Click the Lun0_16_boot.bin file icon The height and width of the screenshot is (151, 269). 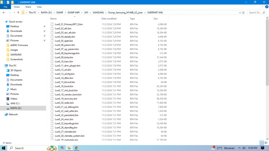(52, 86)
